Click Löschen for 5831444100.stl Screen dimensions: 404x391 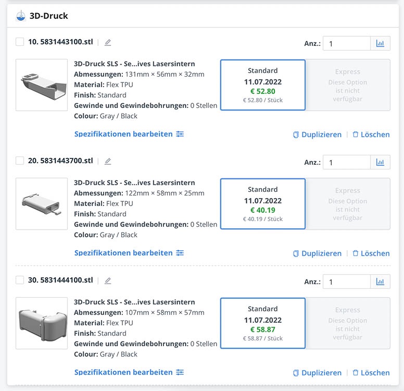371,373
